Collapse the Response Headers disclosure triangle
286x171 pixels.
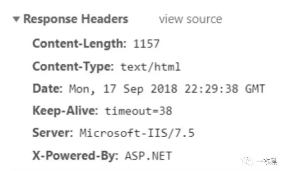pyautogui.click(x=16, y=19)
